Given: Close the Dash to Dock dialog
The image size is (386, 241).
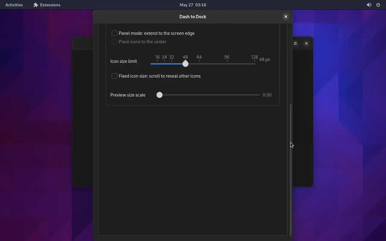Looking at the screenshot, I should coord(286,17).
